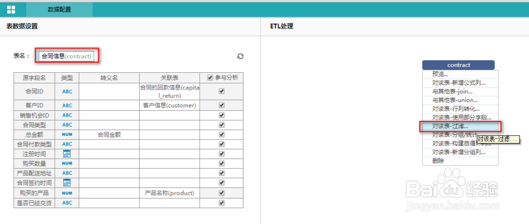Click the 合同信息(contract) table name field
The width and height of the screenshot is (529, 224).
tap(66, 56)
